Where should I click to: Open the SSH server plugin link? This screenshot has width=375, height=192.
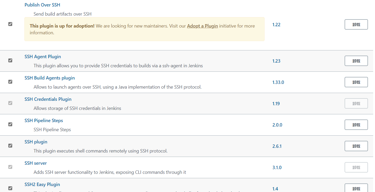point(36,163)
